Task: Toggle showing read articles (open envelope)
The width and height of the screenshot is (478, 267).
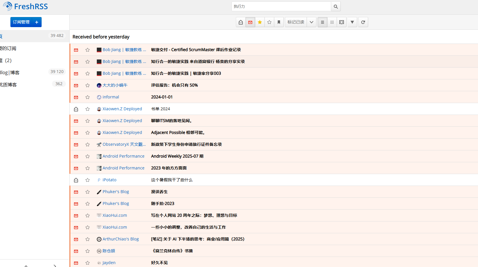Action: point(241,22)
